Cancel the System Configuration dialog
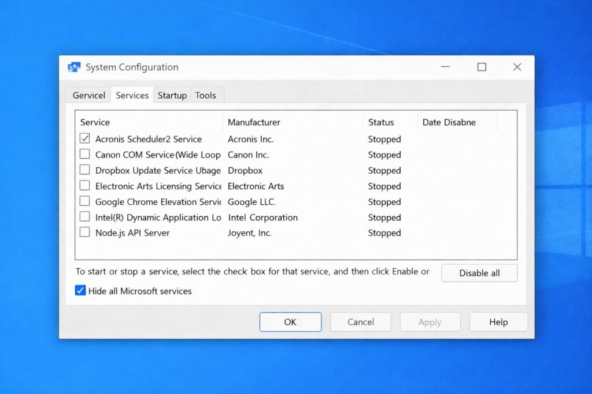 click(361, 322)
